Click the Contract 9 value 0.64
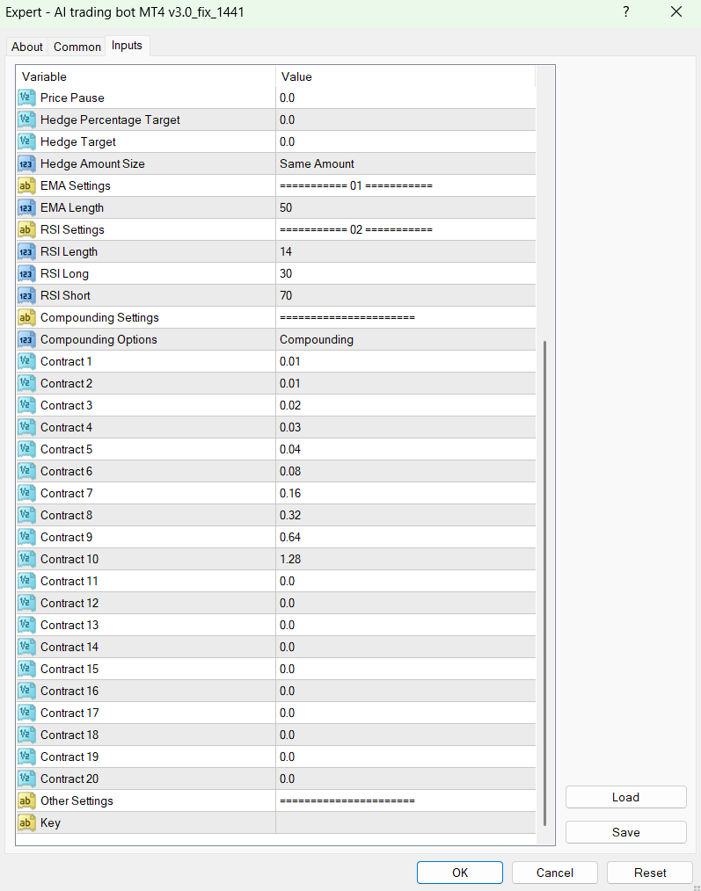Image resolution: width=701 pixels, height=891 pixels. [x=405, y=537]
